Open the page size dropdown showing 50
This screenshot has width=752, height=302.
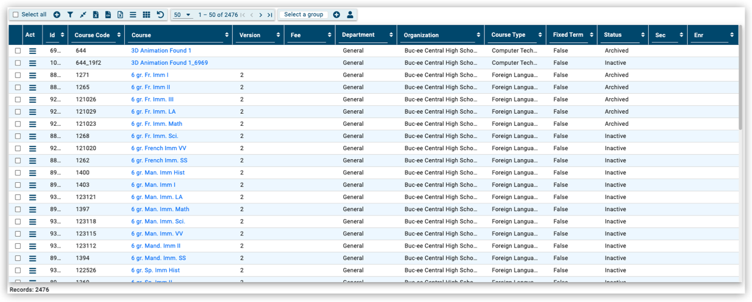[x=182, y=15]
